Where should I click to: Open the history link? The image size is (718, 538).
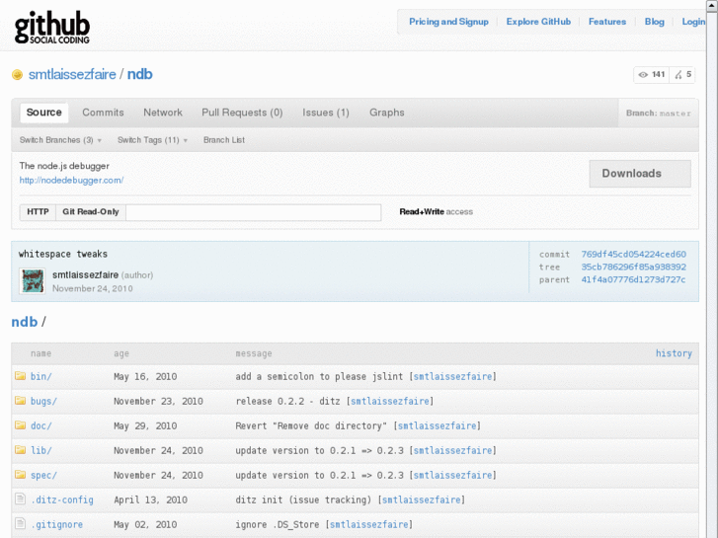click(674, 353)
